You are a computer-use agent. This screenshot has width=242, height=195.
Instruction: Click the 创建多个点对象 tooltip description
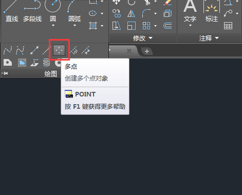coord(86,79)
